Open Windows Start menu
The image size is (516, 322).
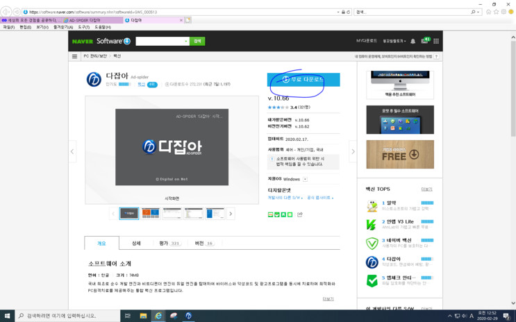point(7,316)
